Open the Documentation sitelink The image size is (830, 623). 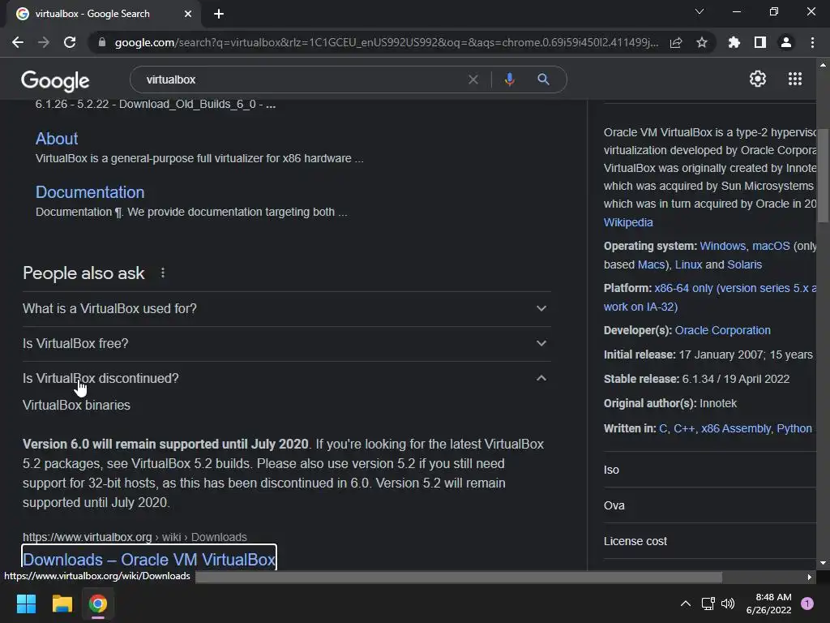point(90,192)
